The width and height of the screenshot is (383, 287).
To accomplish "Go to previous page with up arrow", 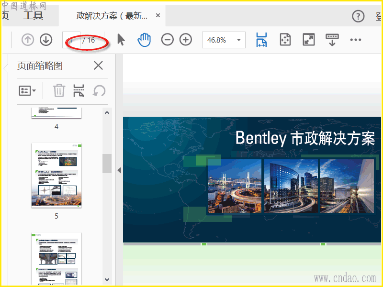I will (28, 40).
